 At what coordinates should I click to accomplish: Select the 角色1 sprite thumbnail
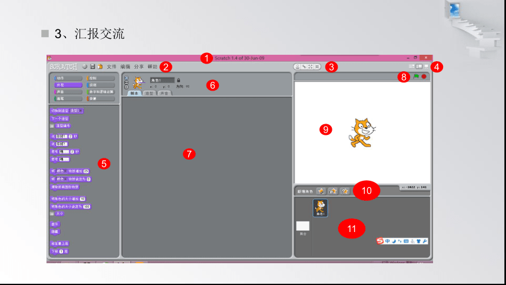[x=320, y=208]
